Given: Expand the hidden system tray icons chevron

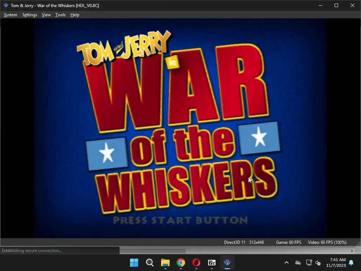Looking at the screenshot, I should pos(286,263).
